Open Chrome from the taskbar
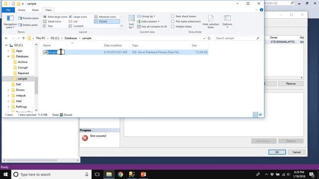The height and width of the screenshot is (179, 319). click(121, 175)
